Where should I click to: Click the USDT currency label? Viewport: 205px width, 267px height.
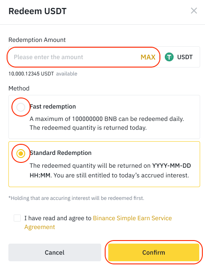pyautogui.click(x=185, y=57)
